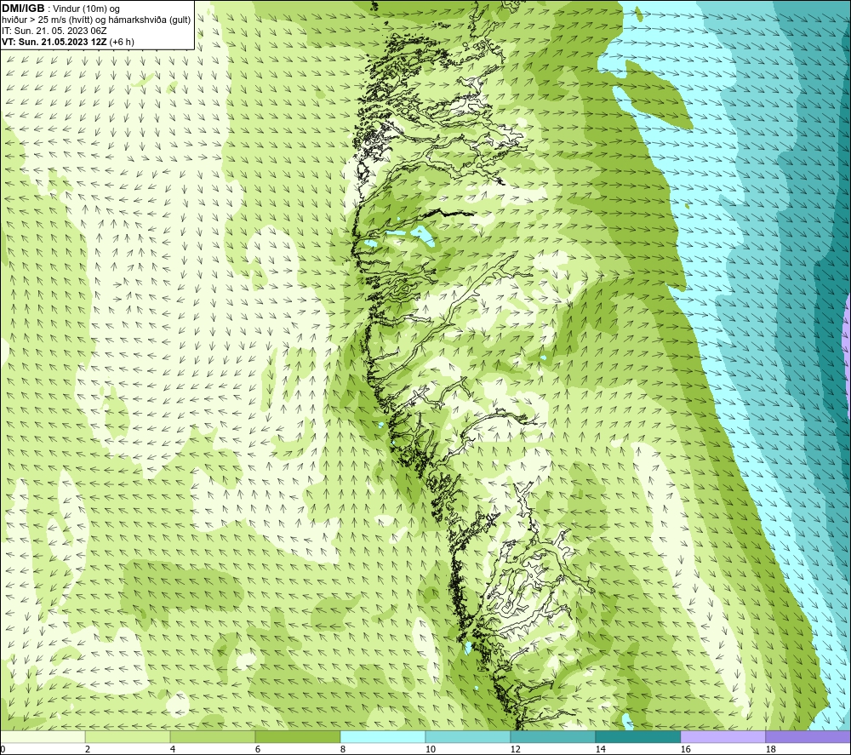Click the line 'hviður > 25 m/s (hvítt) og hámarkshviða (gult)'
Image resolution: width=851 pixels, height=755 pixels.
pos(96,20)
